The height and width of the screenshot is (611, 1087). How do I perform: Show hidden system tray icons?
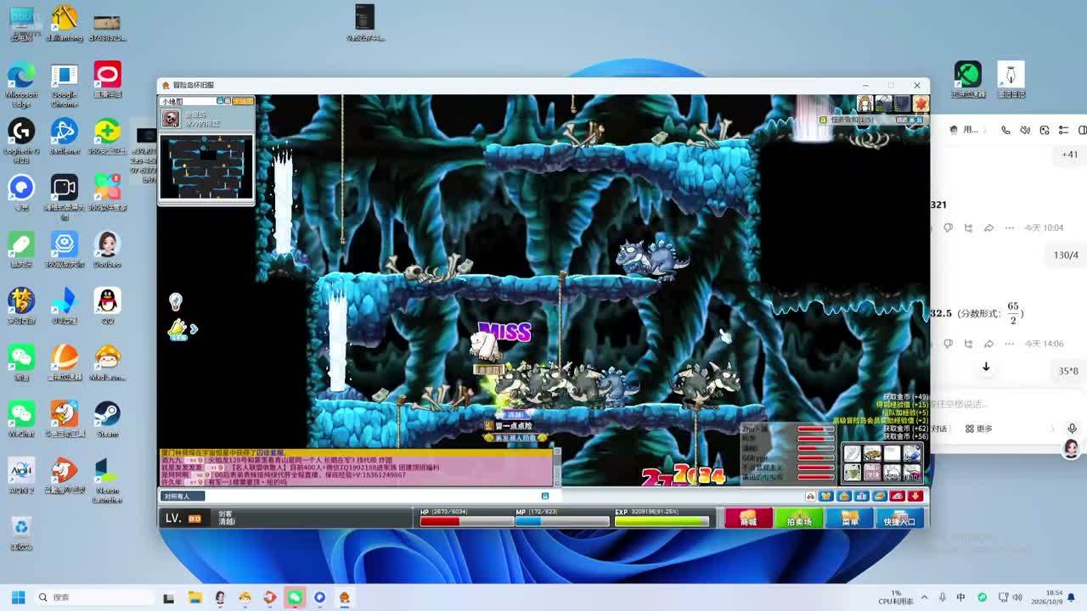point(924,597)
